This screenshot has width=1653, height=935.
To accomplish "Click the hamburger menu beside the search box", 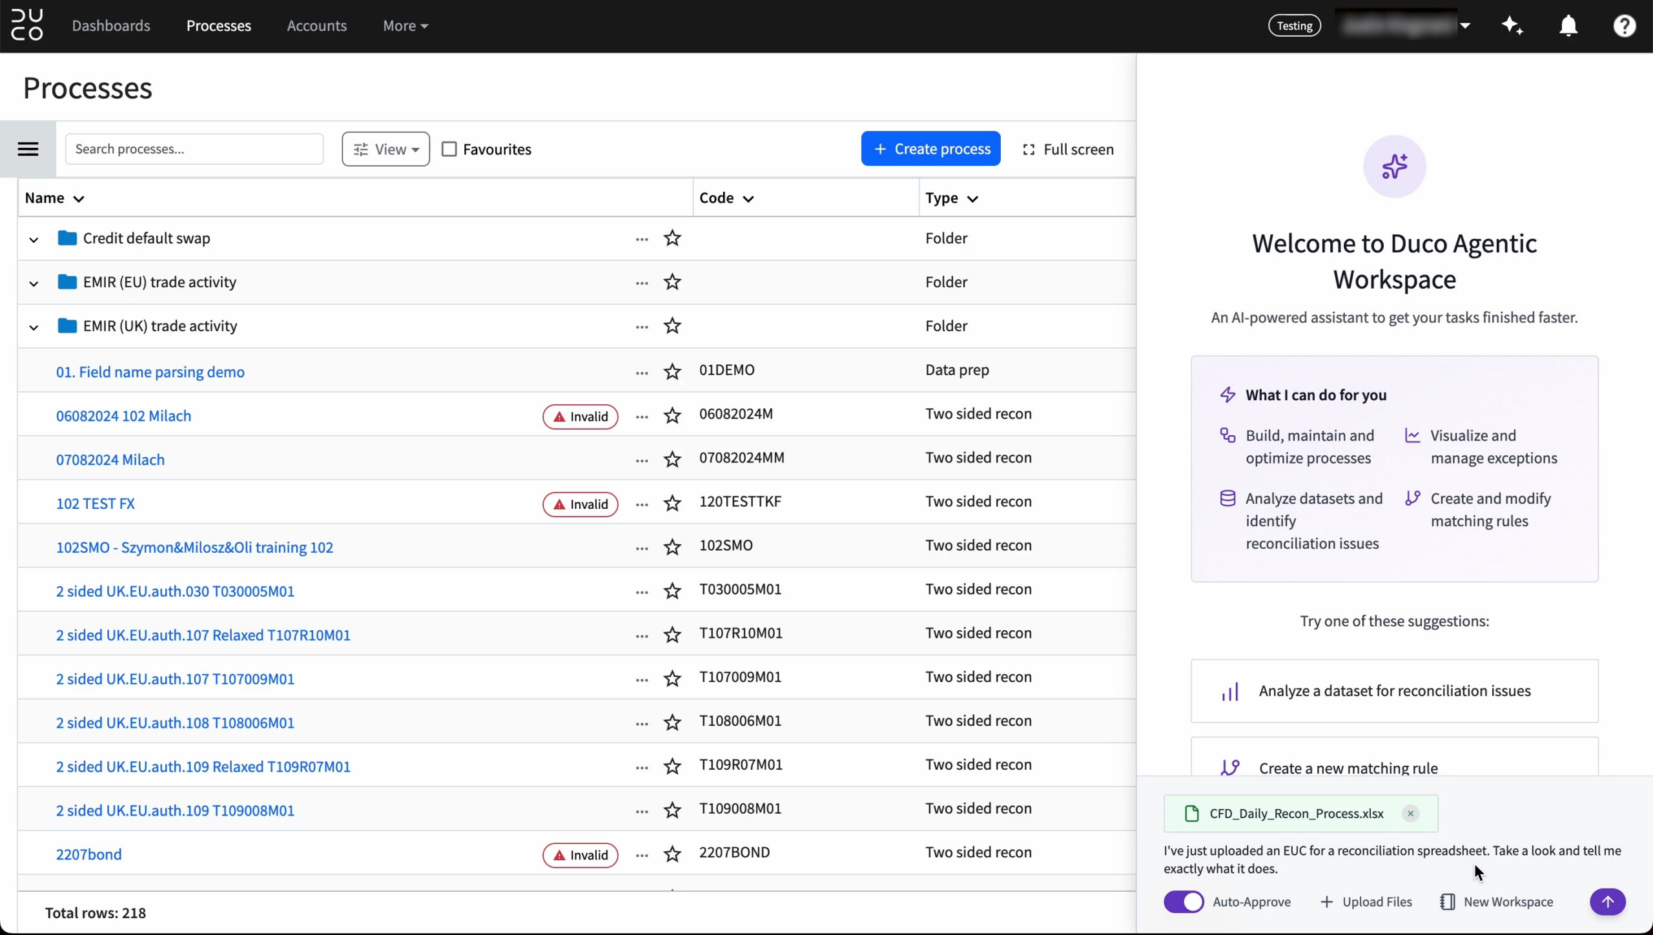I will tap(28, 149).
